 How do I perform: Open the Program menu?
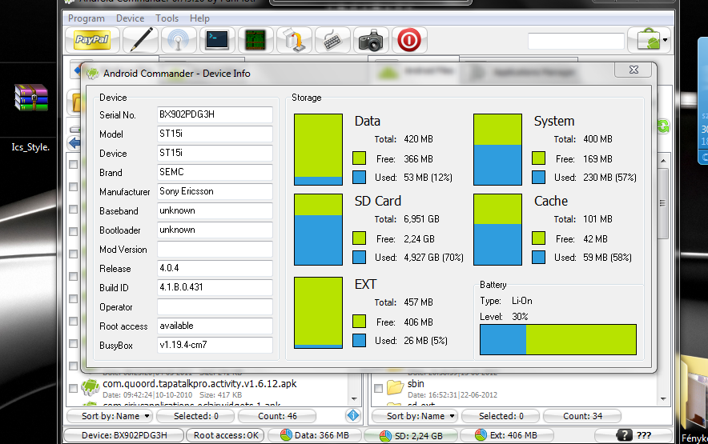pos(86,18)
